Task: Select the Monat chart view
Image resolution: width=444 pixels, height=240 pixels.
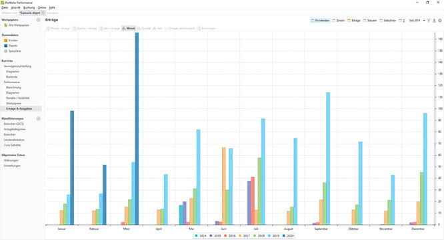Action: coord(129,29)
